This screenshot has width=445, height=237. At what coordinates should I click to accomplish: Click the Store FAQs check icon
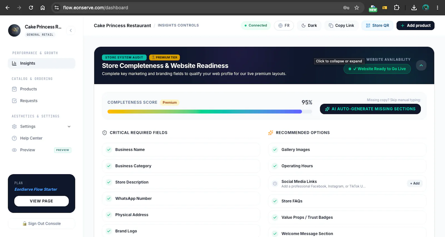[275, 201]
